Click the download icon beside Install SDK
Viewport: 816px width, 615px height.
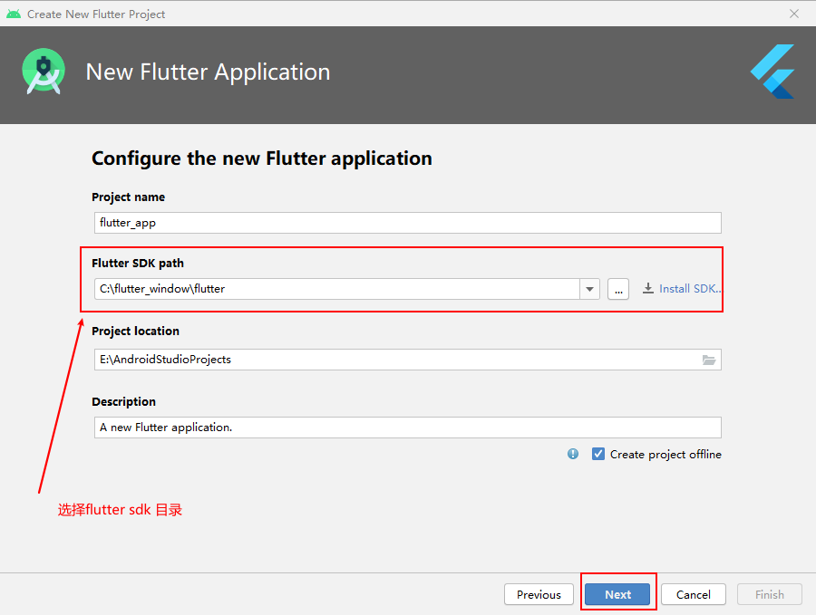point(648,289)
